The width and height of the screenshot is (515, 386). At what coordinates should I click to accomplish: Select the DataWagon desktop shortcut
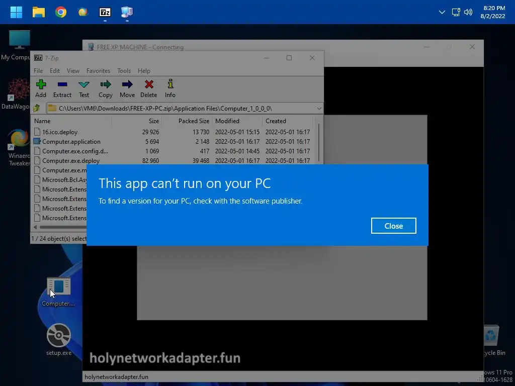(x=16, y=94)
